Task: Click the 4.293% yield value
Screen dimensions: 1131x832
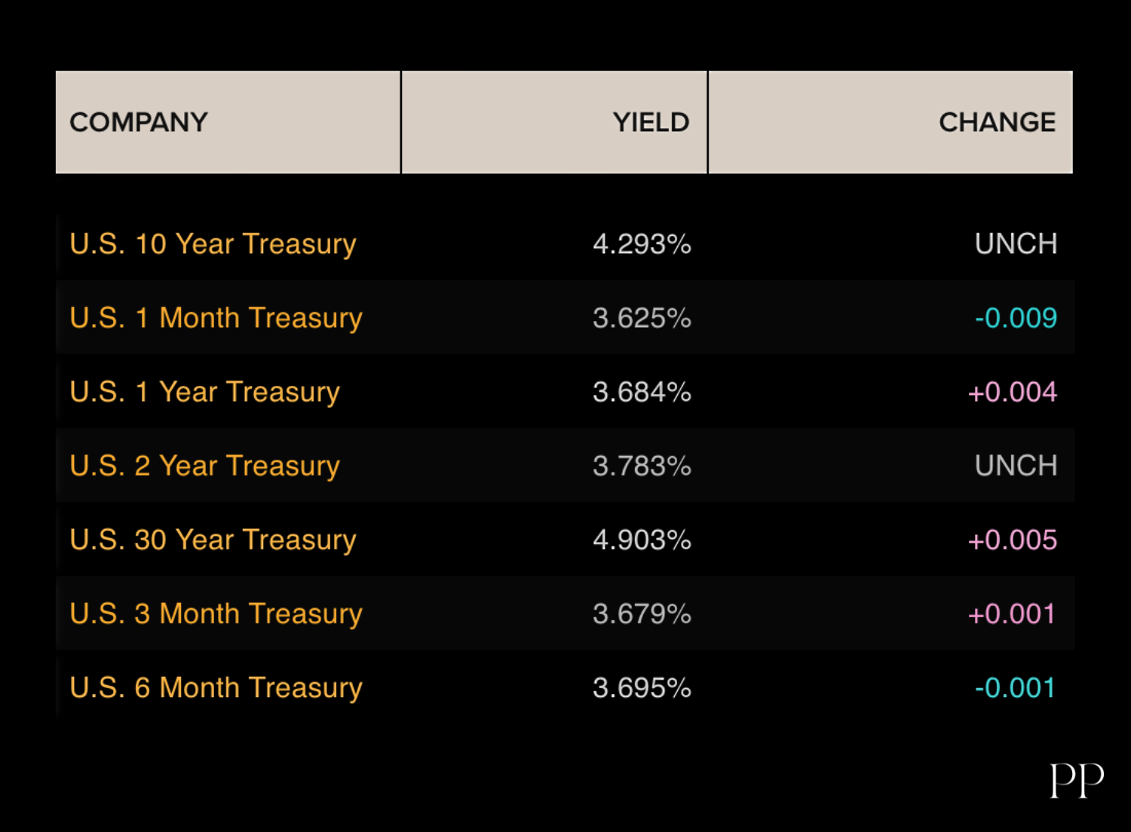Action: (x=642, y=244)
